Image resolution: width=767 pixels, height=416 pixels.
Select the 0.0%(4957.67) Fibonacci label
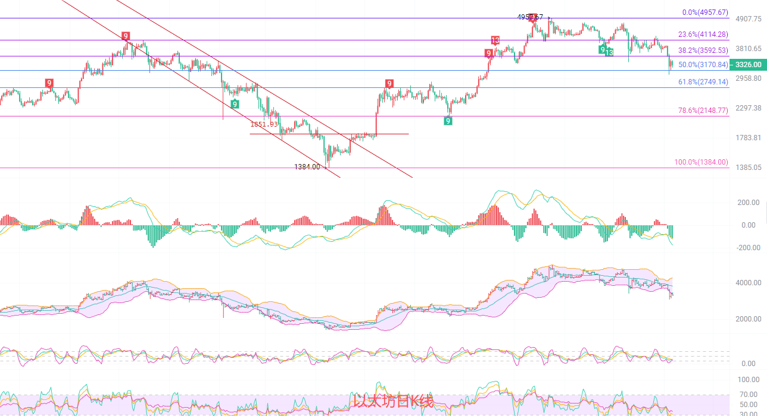pos(704,12)
